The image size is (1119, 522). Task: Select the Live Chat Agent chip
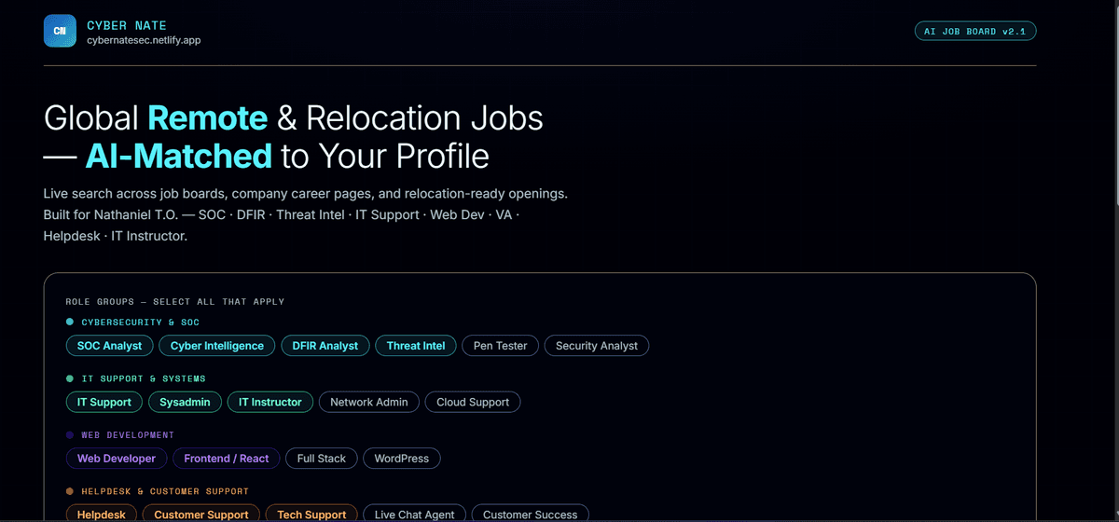[x=415, y=515]
